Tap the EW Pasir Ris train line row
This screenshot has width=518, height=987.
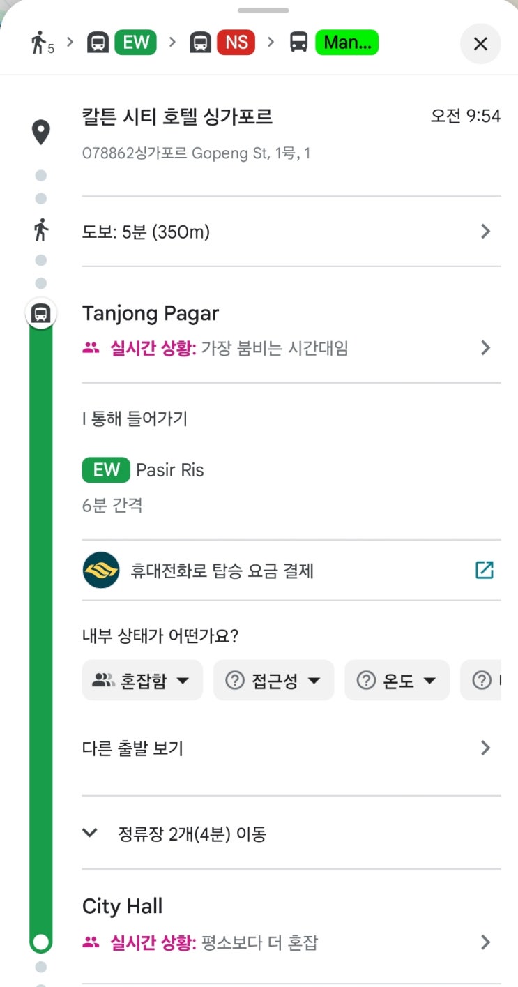tap(144, 470)
